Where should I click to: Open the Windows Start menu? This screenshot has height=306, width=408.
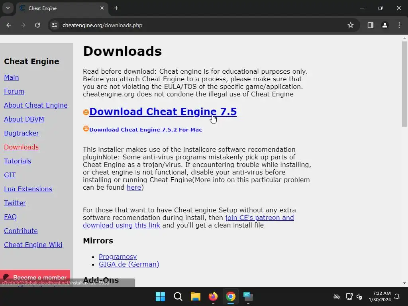coord(160,296)
